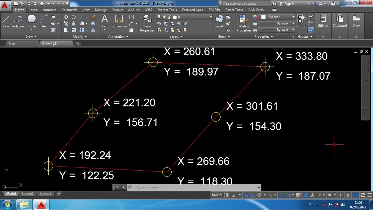
Task: Open Layer Properties manager
Action: point(147,23)
